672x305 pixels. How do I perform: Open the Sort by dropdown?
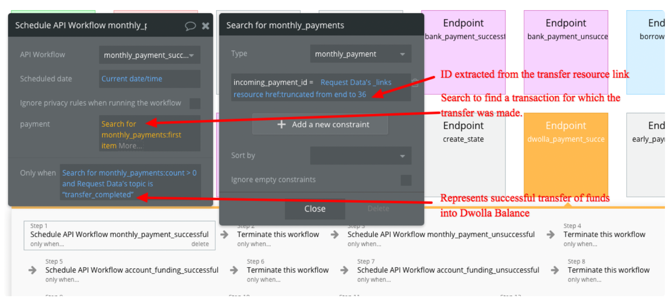(361, 156)
